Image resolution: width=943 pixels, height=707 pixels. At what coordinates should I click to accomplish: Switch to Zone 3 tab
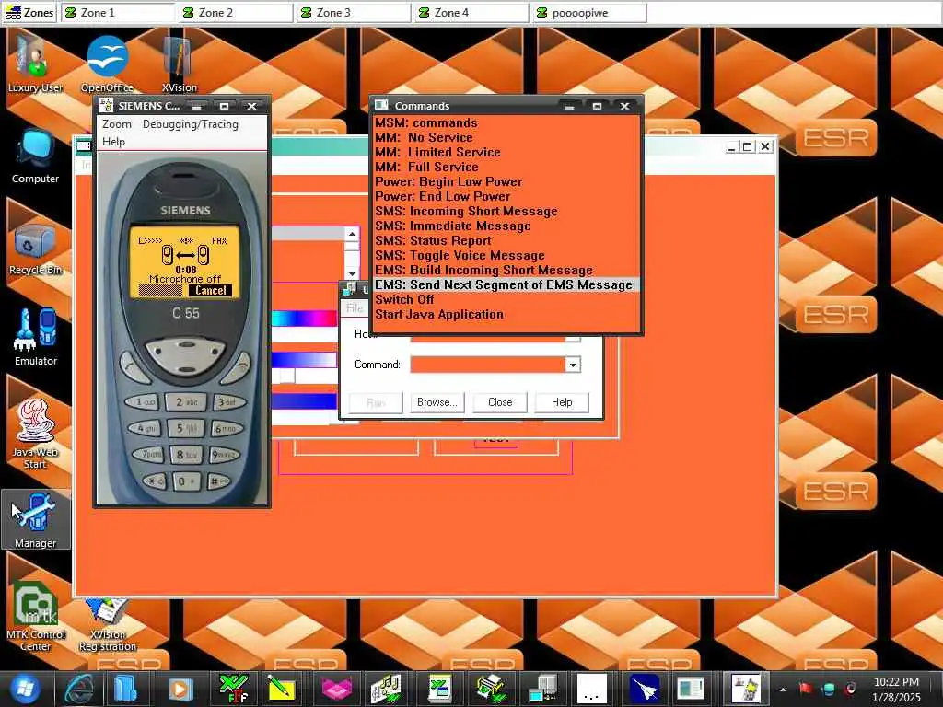tap(354, 13)
